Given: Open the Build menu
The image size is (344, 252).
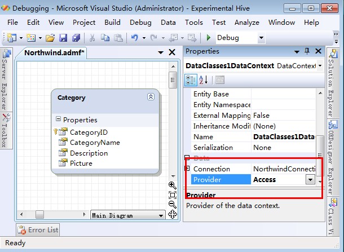Looking at the screenshot, I should point(112,23).
